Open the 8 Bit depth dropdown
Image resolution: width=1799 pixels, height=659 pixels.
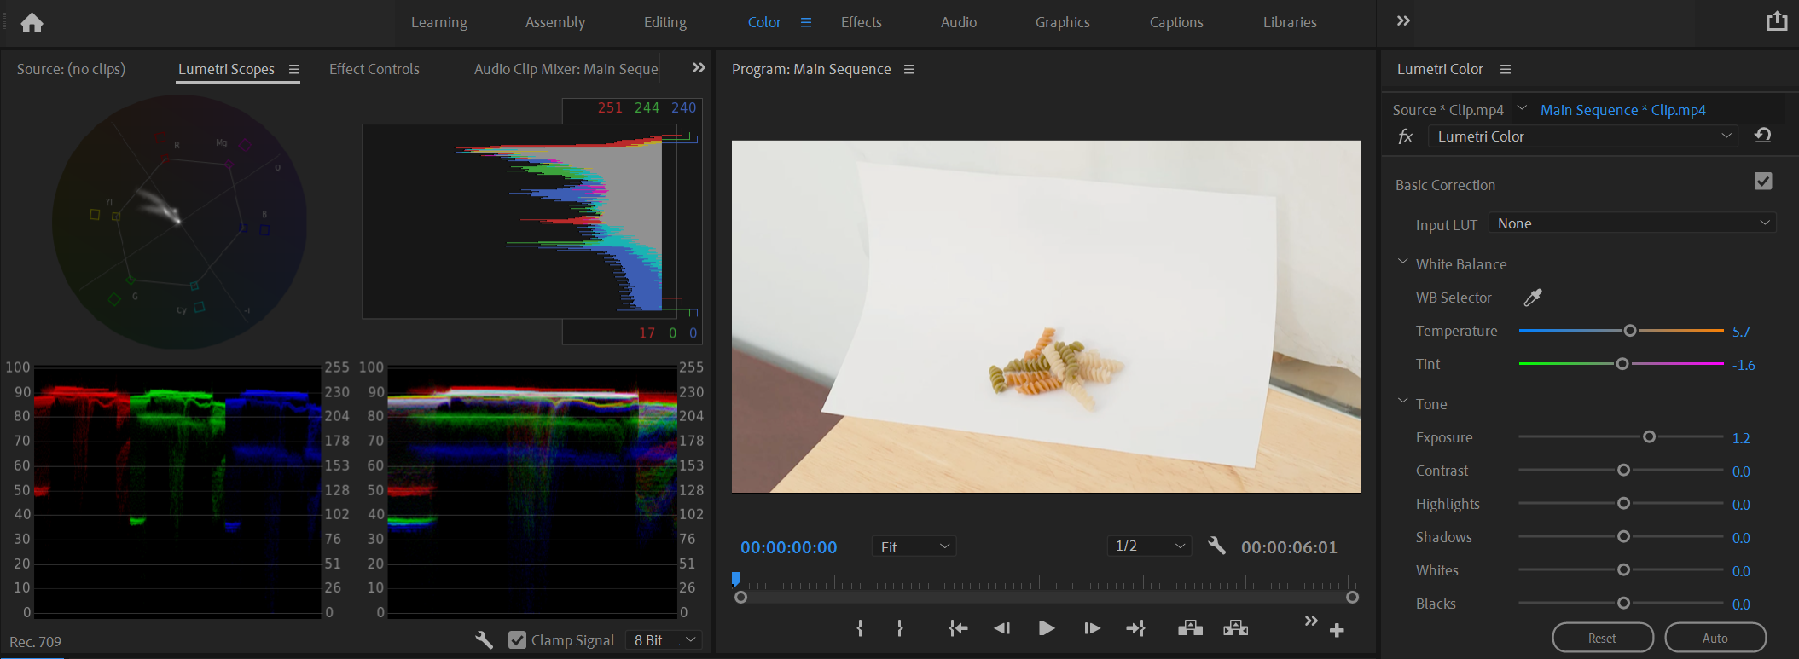[x=664, y=639]
